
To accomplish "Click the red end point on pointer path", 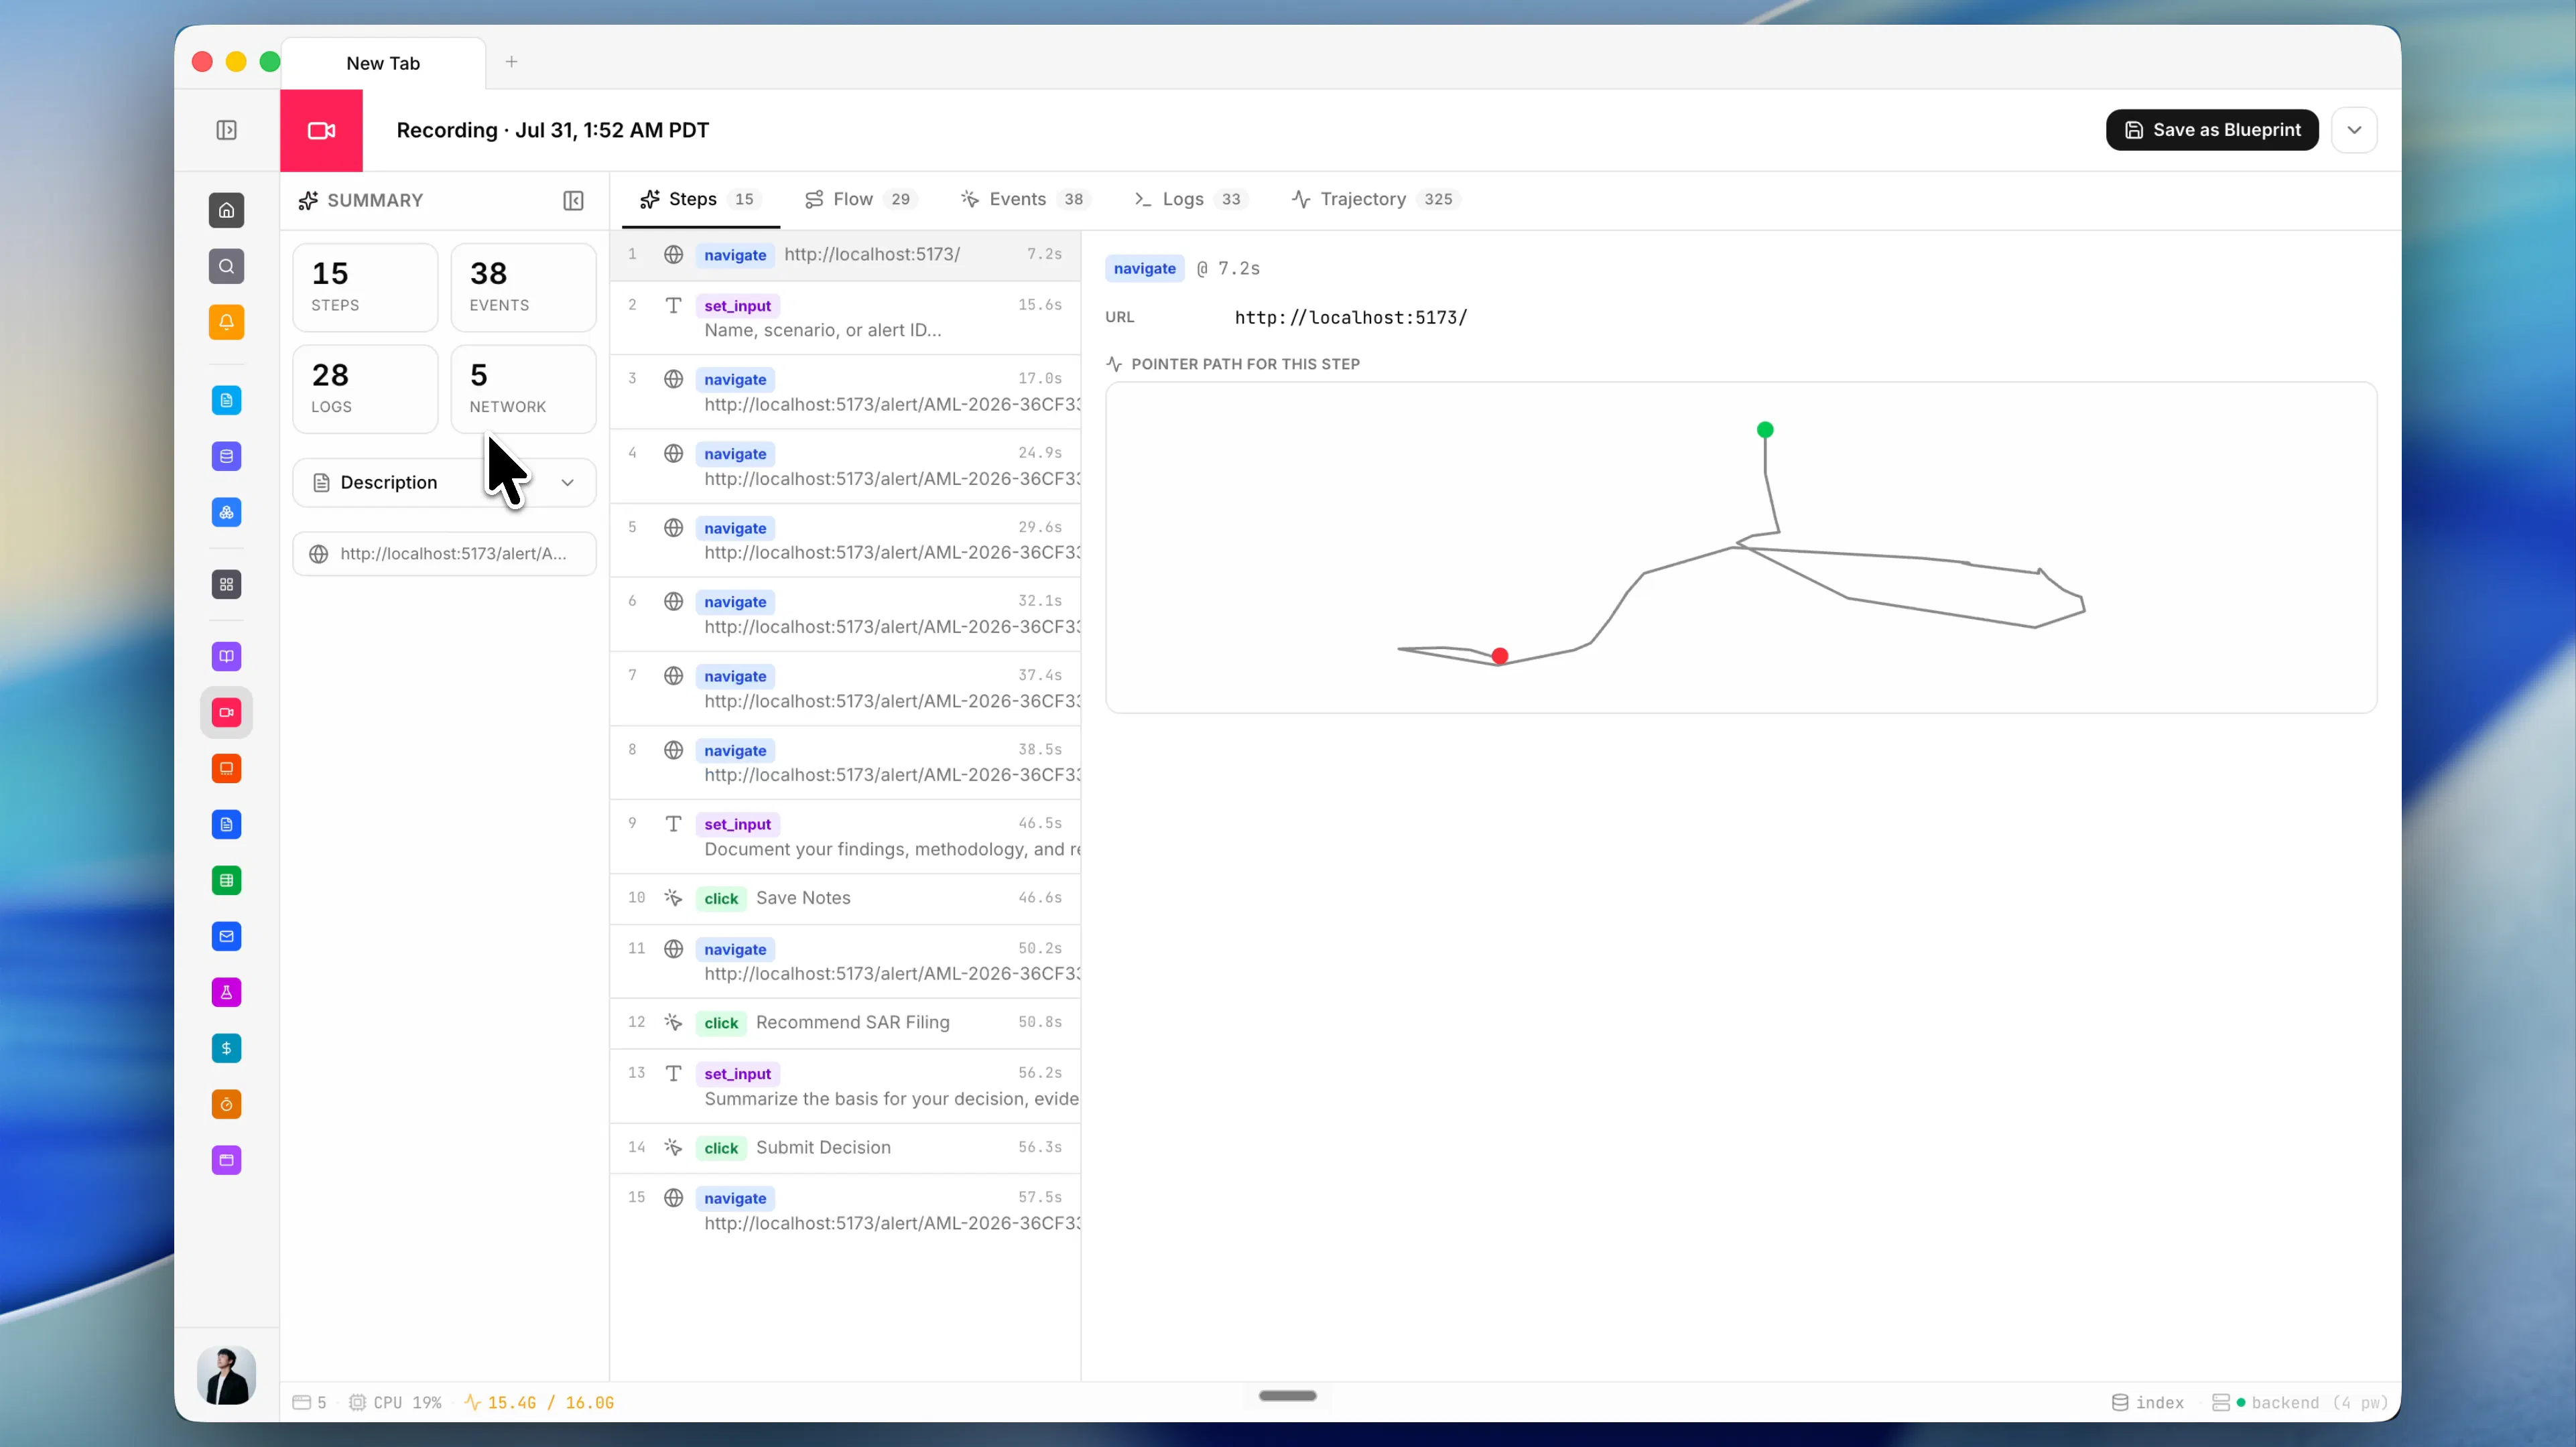I will click(x=1499, y=656).
